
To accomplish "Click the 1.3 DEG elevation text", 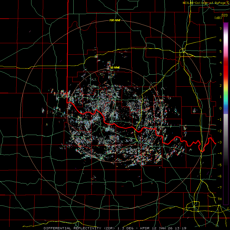I will coord(126,228).
